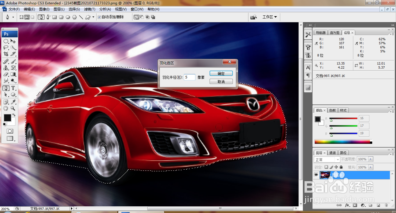
Task: Choose Freeform Pen option in options bar
Action: pyautogui.click(x=48, y=17)
